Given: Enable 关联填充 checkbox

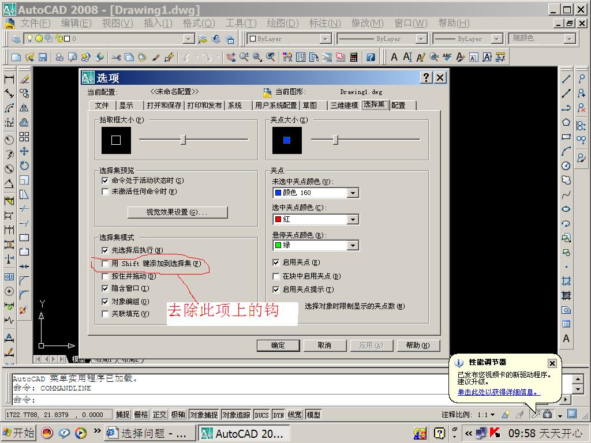Looking at the screenshot, I should (105, 314).
